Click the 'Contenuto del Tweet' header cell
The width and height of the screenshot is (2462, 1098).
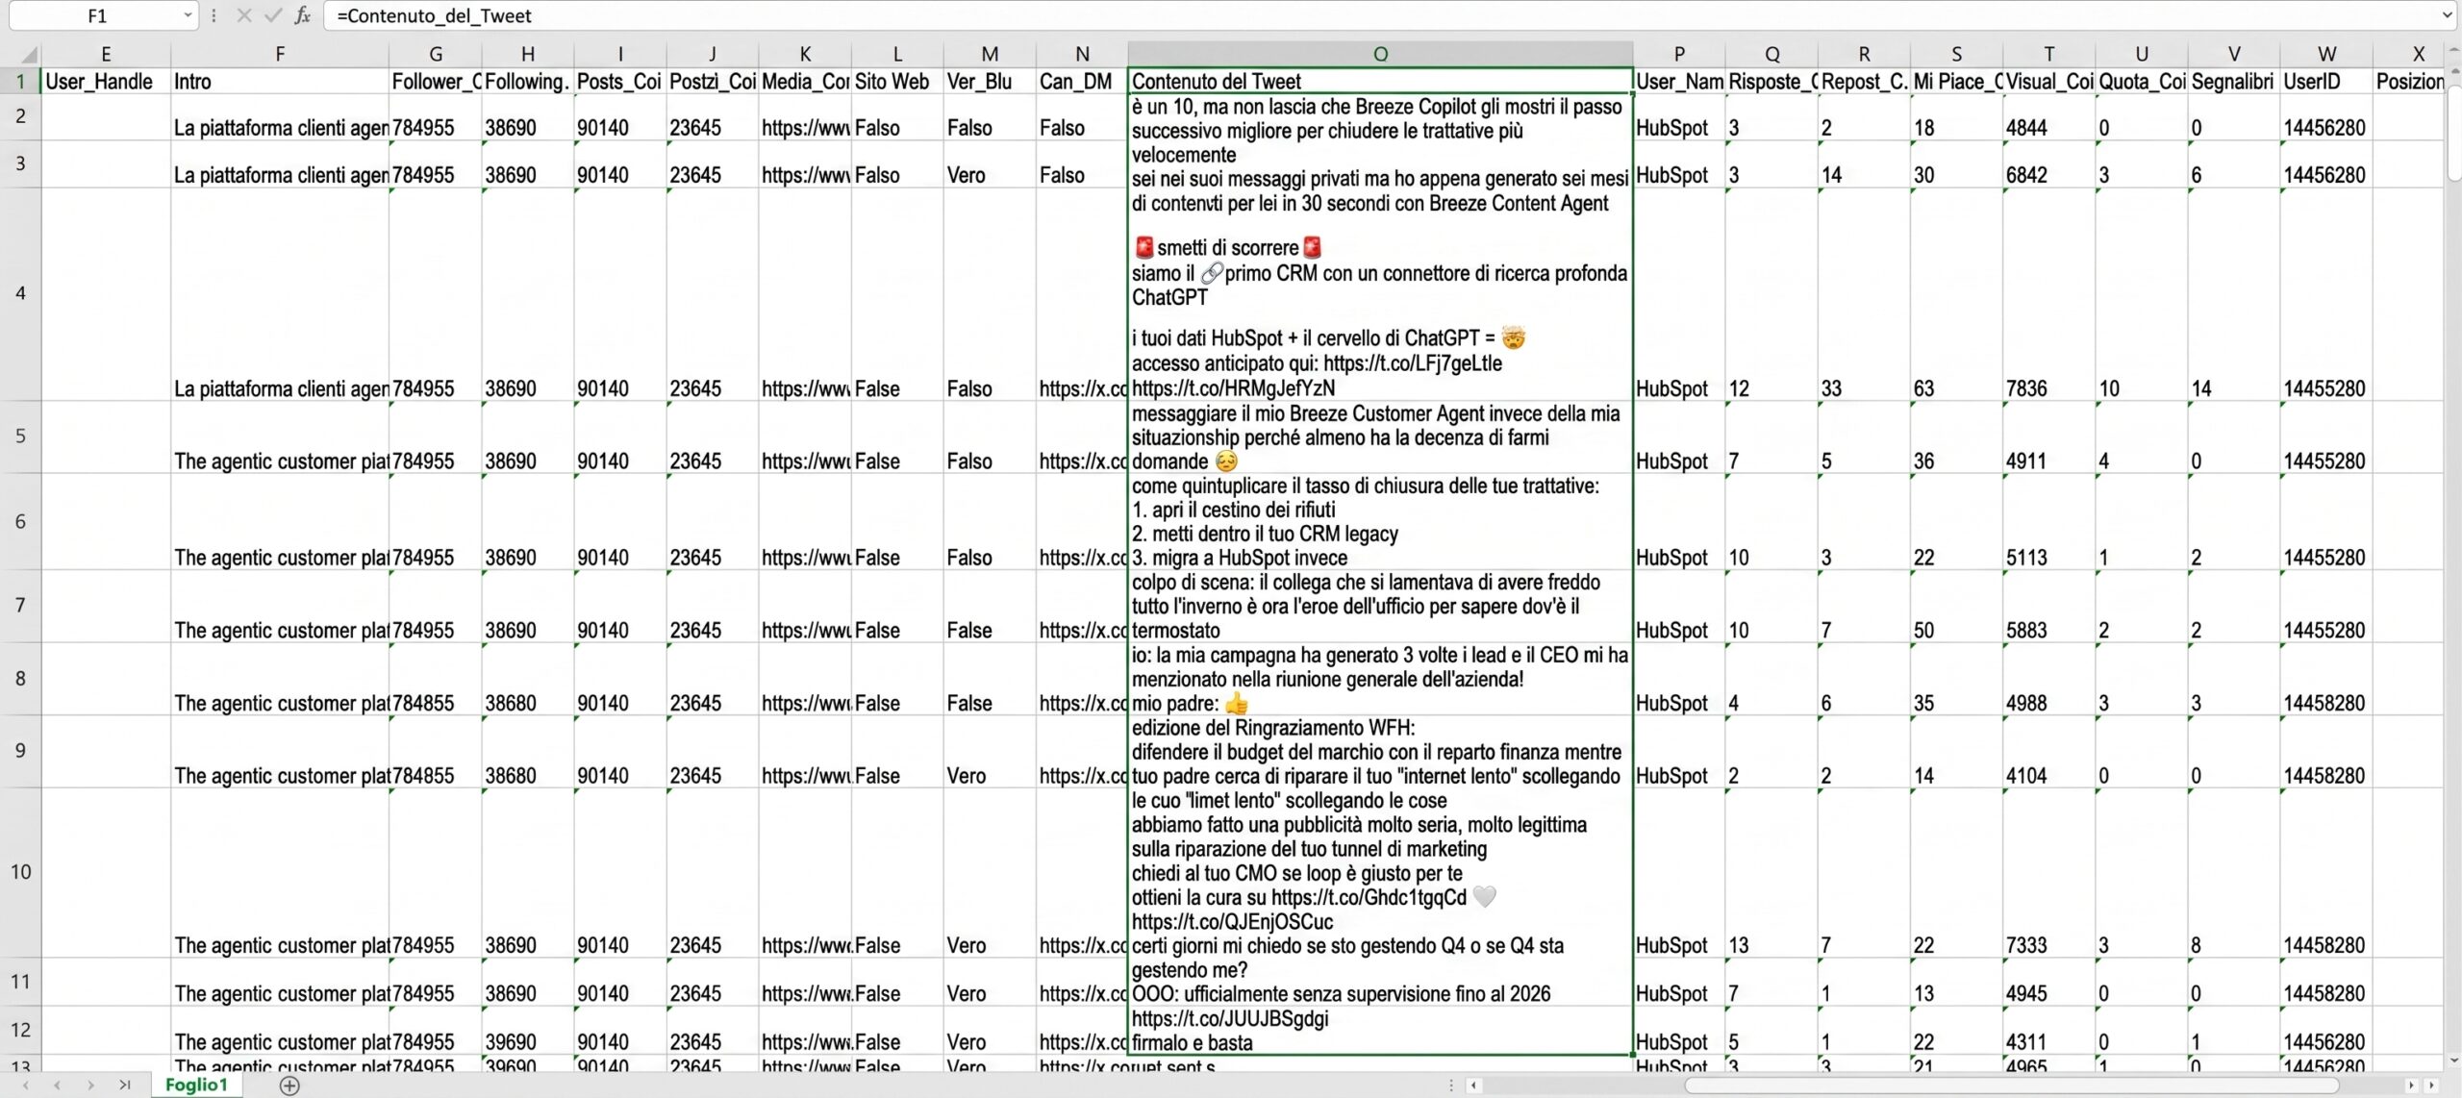1380,81
